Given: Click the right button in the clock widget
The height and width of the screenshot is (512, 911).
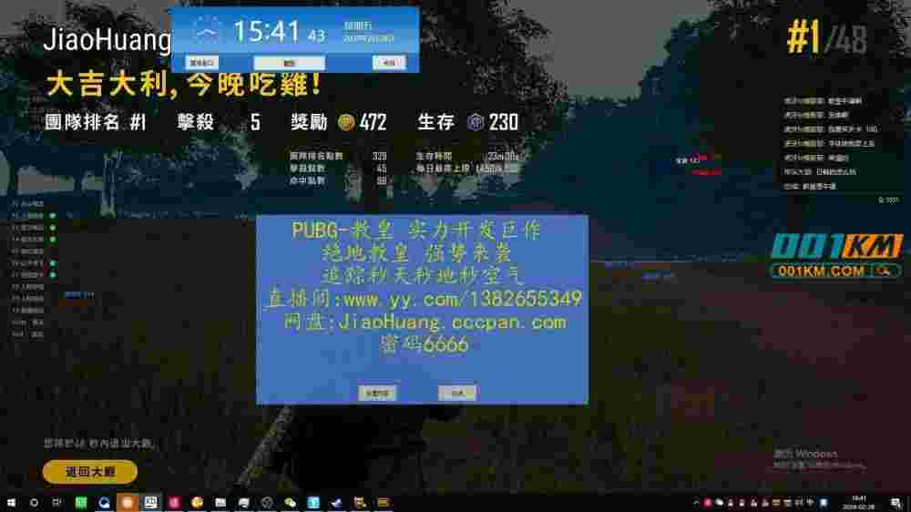Looking at the screenshot, I should point(389,63).
